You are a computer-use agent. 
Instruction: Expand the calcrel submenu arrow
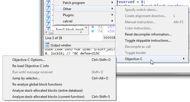112,21
